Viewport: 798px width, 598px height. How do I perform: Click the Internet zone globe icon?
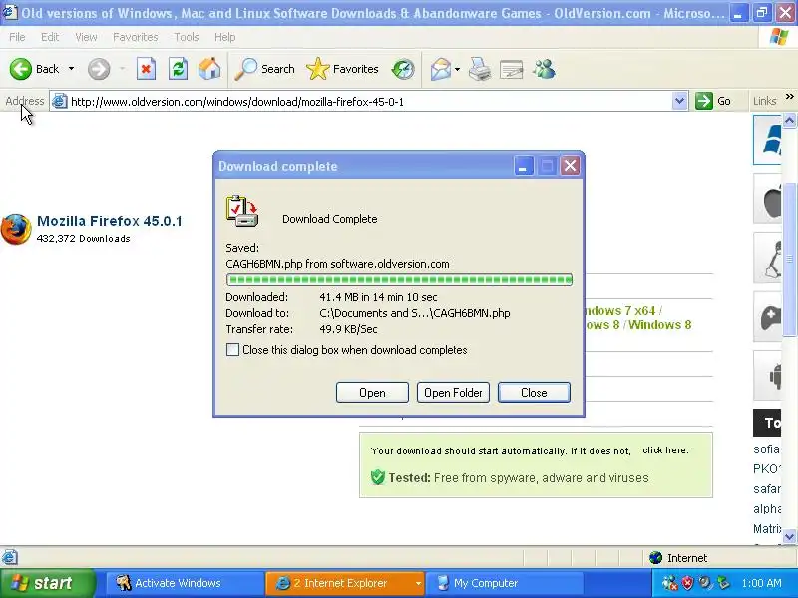(x=656, y=558)
